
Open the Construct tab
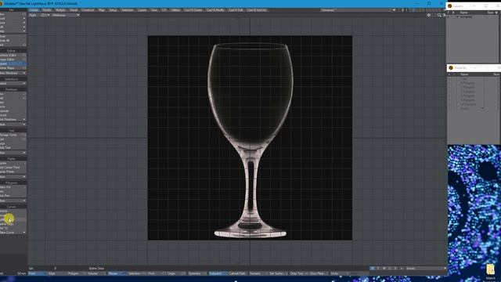pyautogui.click(x=88, y=10)
